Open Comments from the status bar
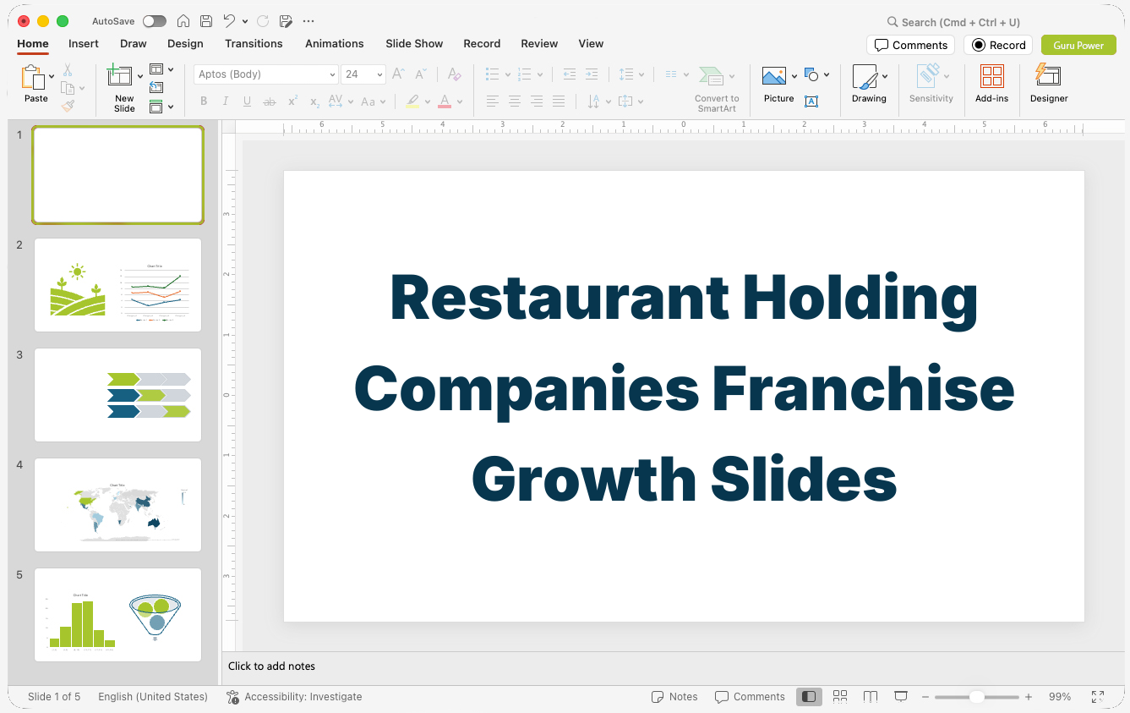 [x=750, y=697]
